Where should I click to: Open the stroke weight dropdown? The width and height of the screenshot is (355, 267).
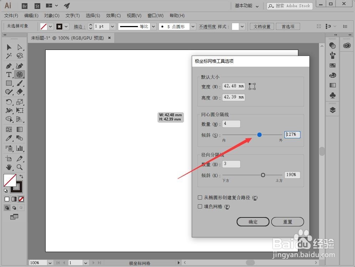[x=112, y=26]
